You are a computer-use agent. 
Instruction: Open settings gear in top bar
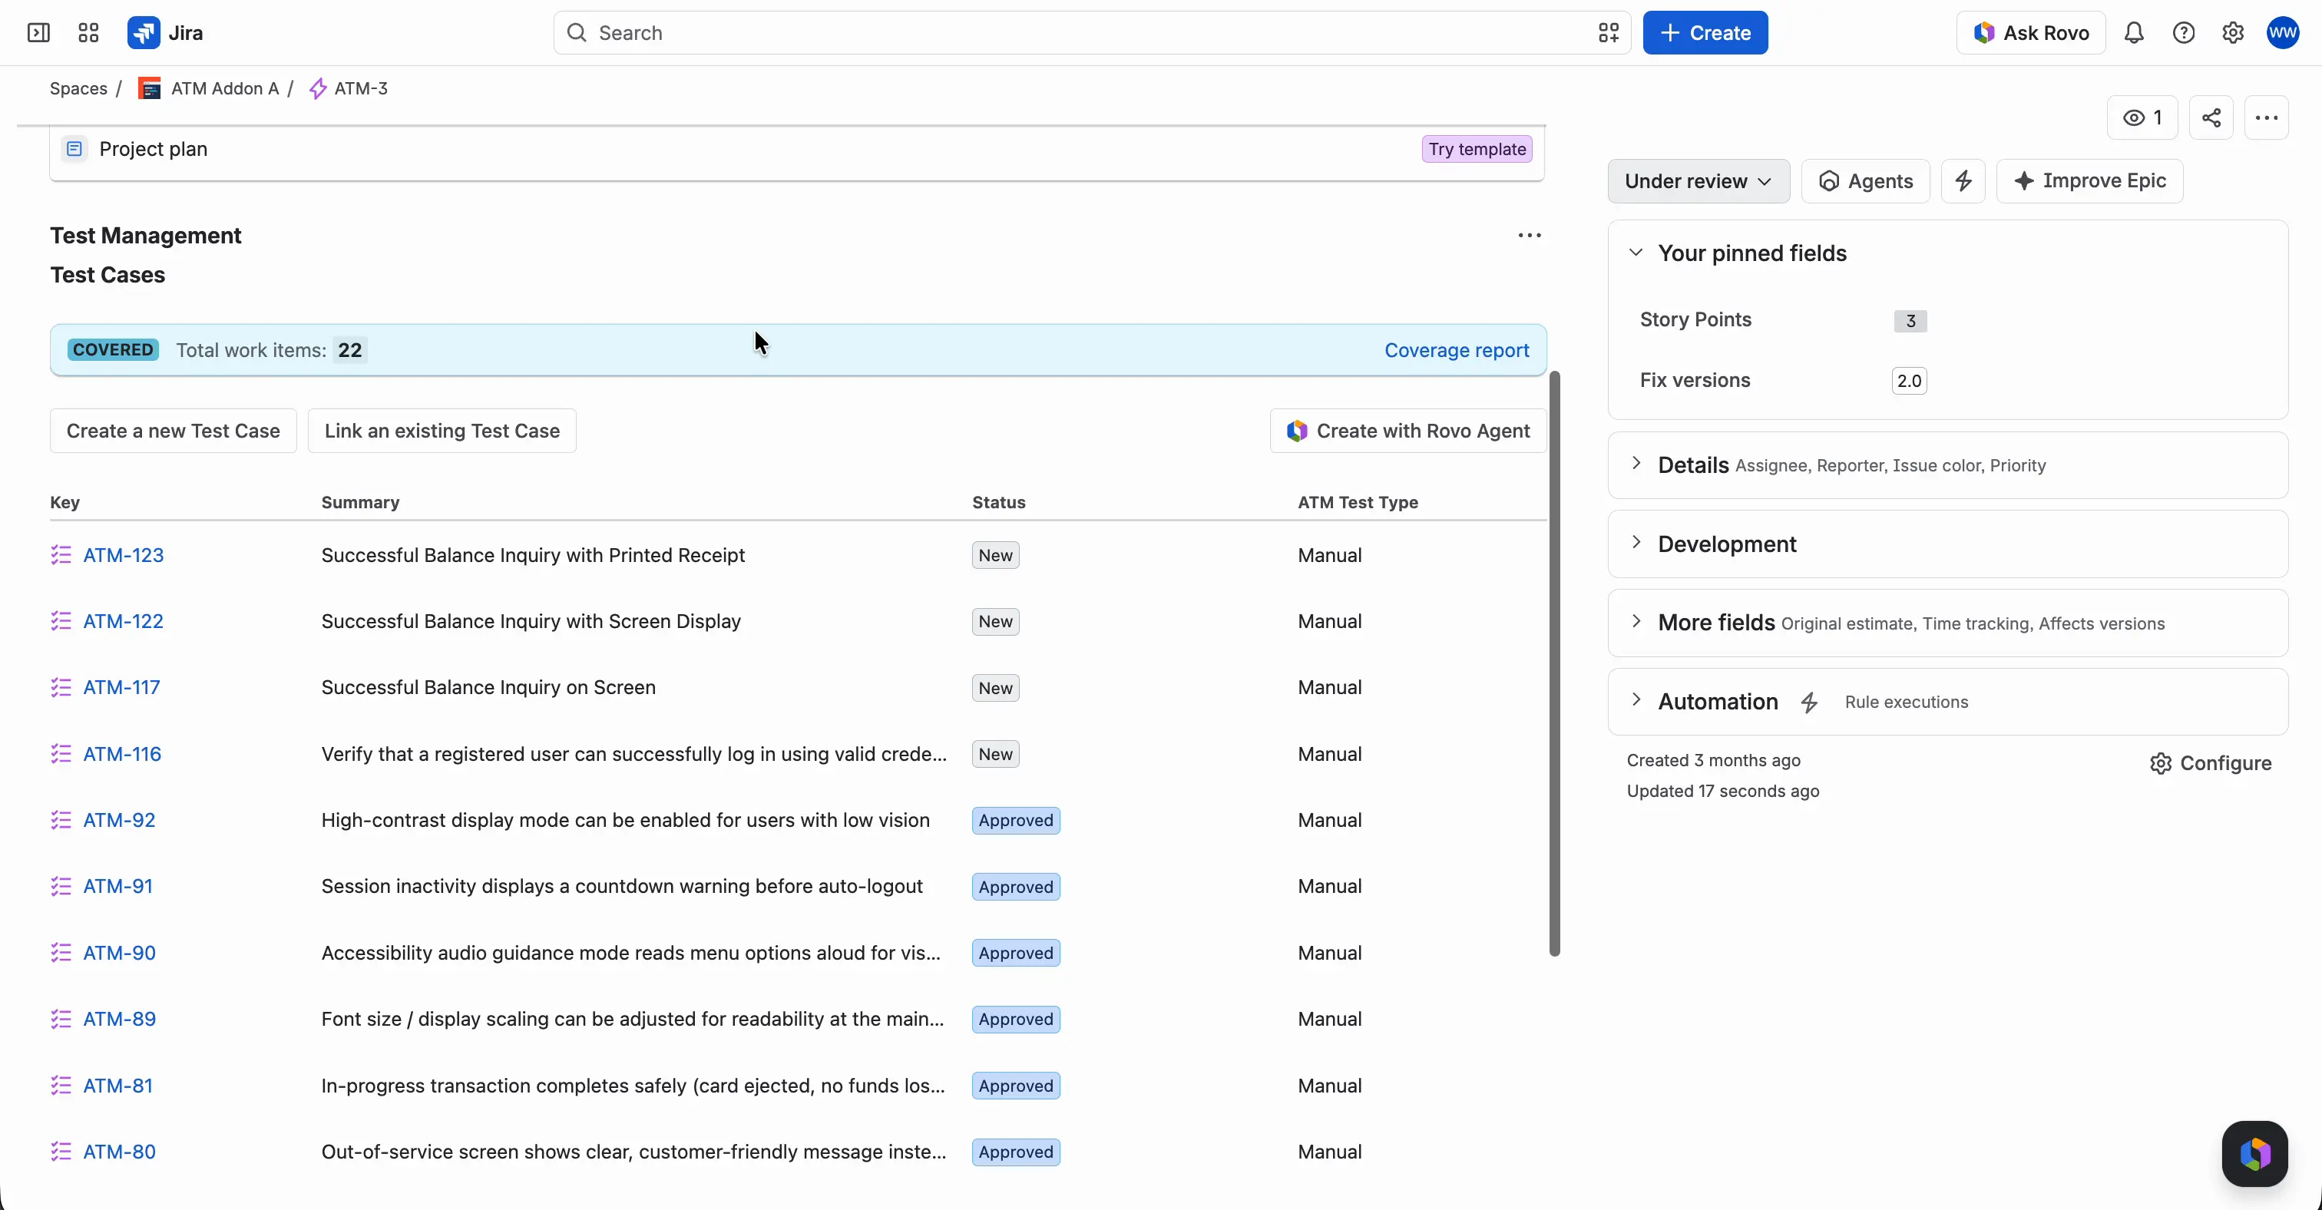click(x=2233, y=33)
